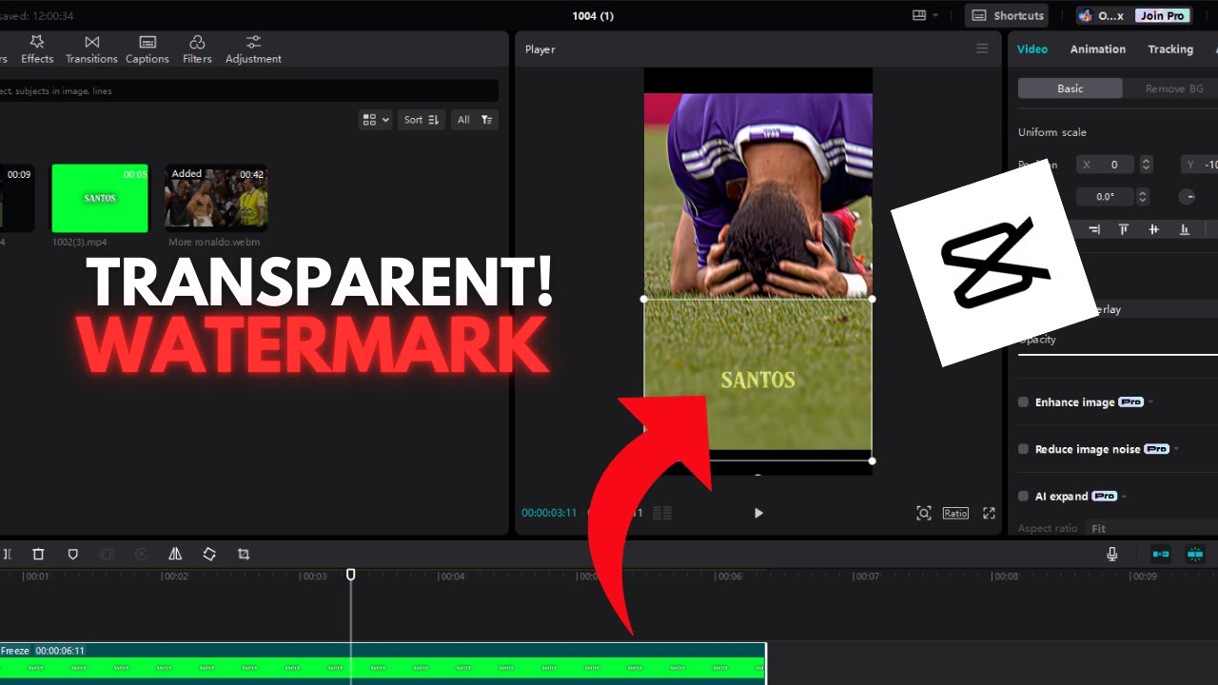Click the Uniform scale label

(x=1052, y=132)
